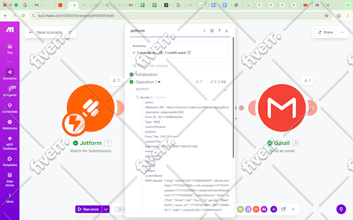Click the Gmail module circle
Screen dimensions: 353x220
[282, 108]
